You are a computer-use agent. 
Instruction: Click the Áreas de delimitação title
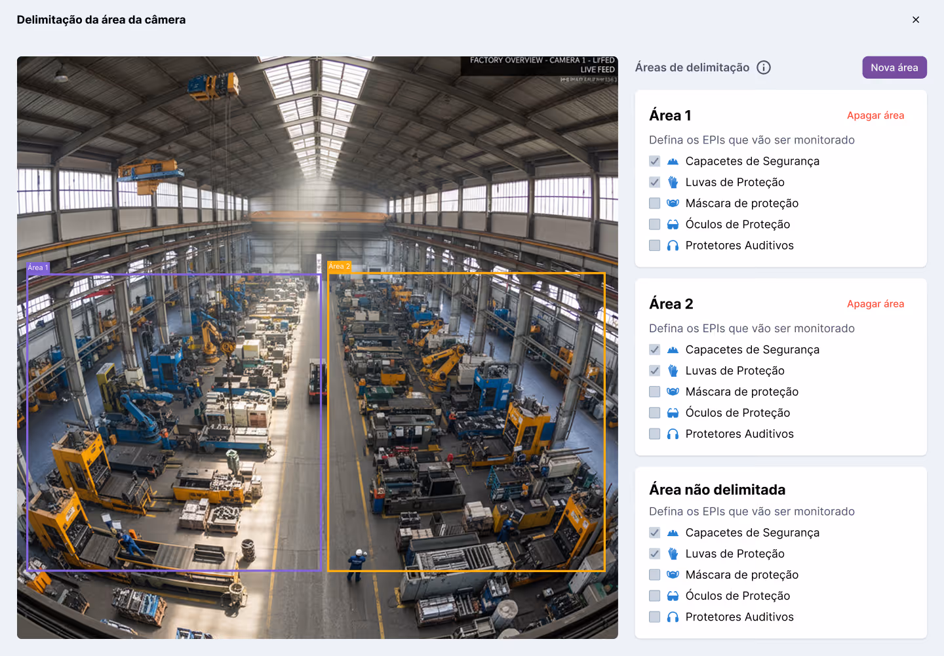[692, 68]
